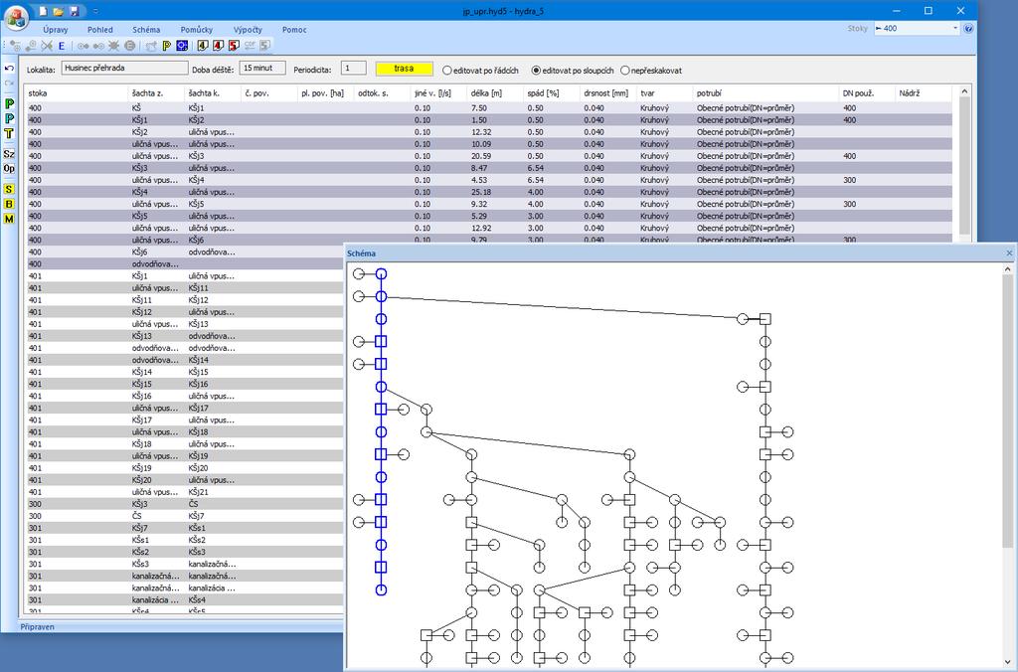Open the Pomůcky menu
1018x672 pixels.
[197, 30]
